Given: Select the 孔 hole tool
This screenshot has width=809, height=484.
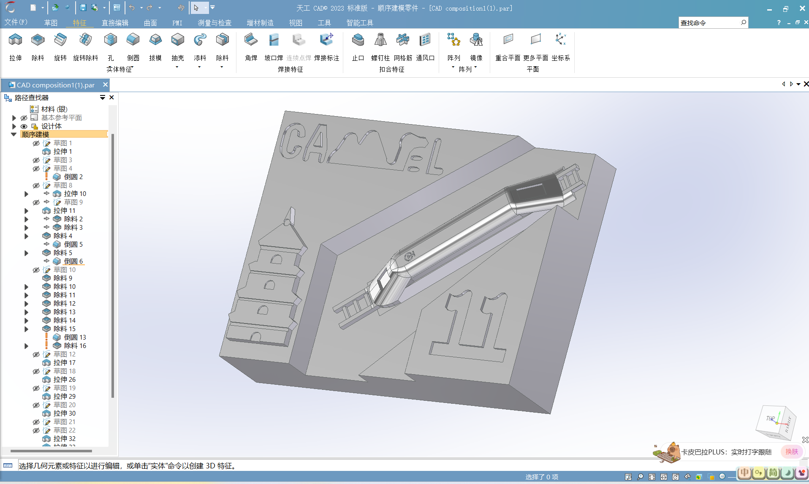Looking at the screenshot, I should point(111,47).
